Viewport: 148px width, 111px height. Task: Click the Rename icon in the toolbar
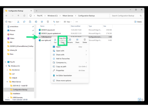pos(36,22)
